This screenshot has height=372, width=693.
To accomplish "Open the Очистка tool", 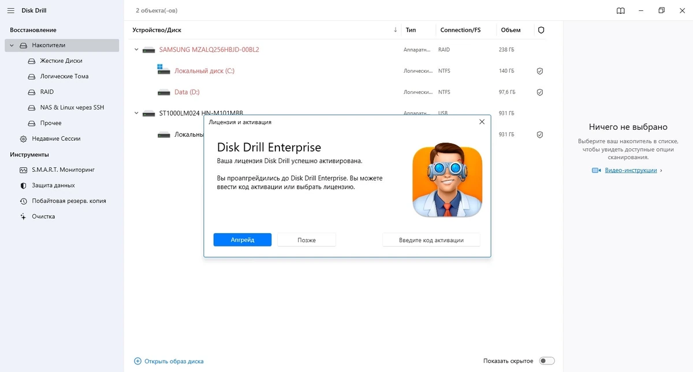I will coord(43,216).
